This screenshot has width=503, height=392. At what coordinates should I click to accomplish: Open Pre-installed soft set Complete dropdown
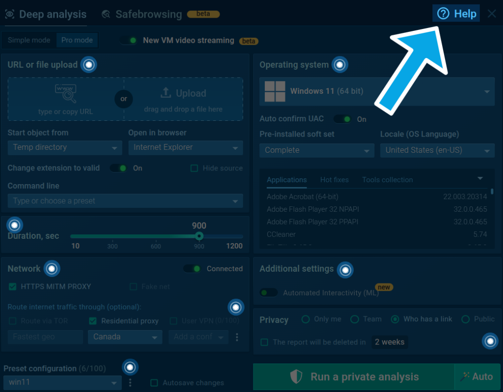317,150
